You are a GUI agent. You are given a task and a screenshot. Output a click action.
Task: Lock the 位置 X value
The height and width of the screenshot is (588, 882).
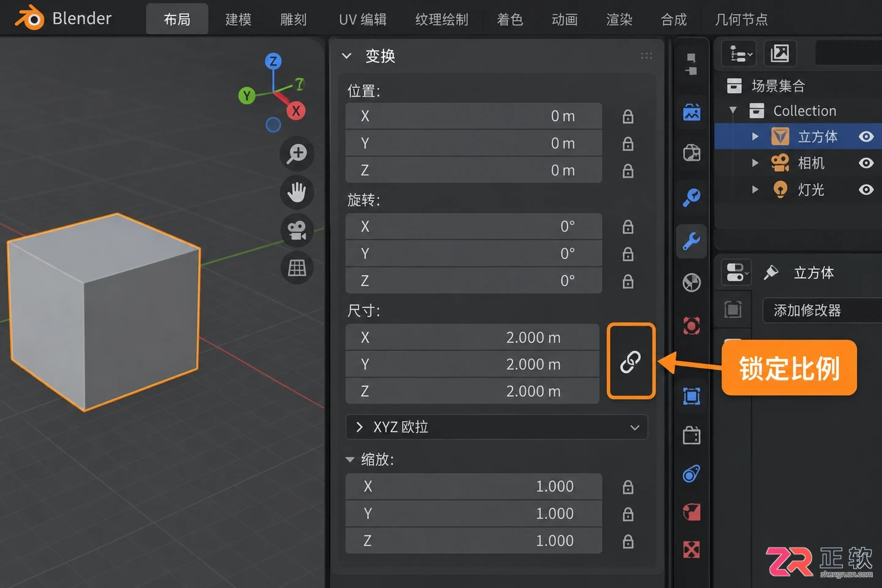[628, 116]
